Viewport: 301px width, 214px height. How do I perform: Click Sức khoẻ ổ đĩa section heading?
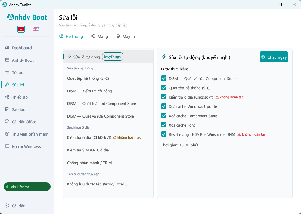(x=78, y=127)
